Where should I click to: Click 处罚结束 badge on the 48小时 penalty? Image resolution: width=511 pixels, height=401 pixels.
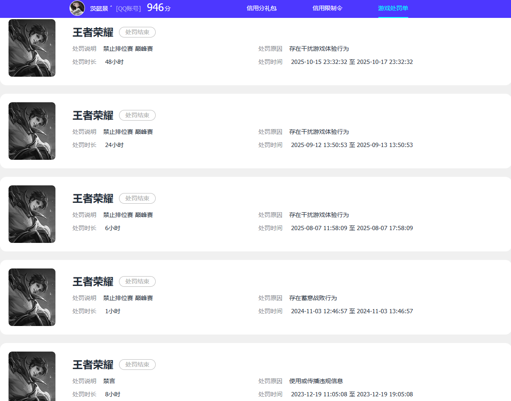coord(137,32)
